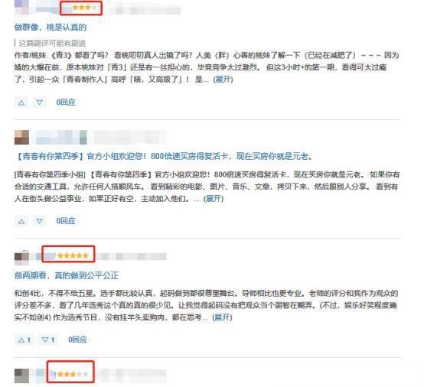424x387 pixels.
Task: Downvote the 前两期看 review with 1 vote
Action: click(48, 340)
